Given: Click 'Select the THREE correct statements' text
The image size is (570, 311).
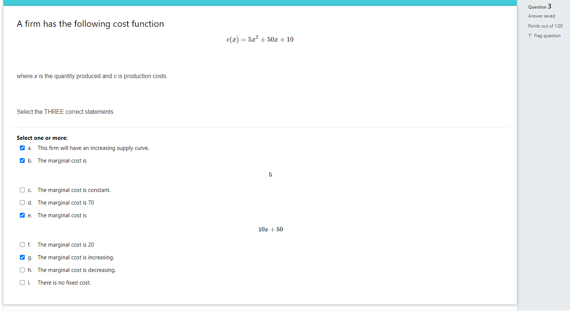Looking at the screenshot, I should 65,112.
